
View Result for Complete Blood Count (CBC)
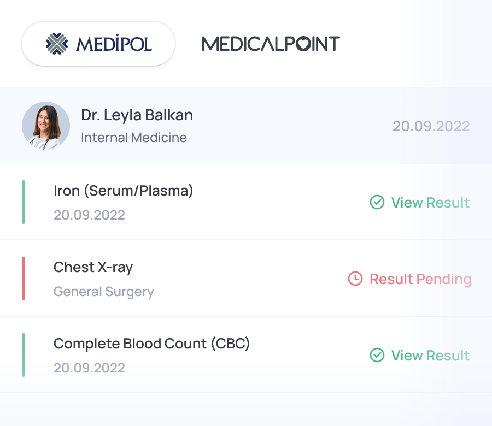[x=430, y=356]
